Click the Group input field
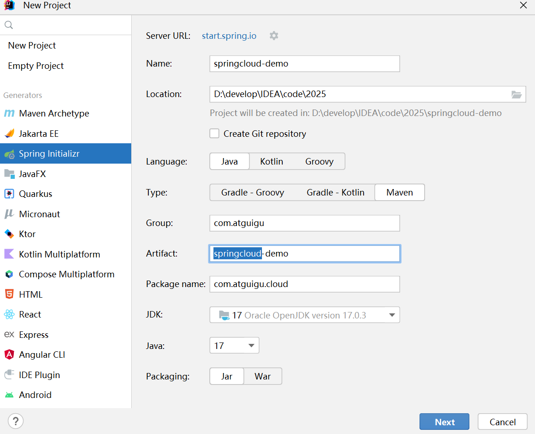535x434 pixels. [x=304, y=223]
